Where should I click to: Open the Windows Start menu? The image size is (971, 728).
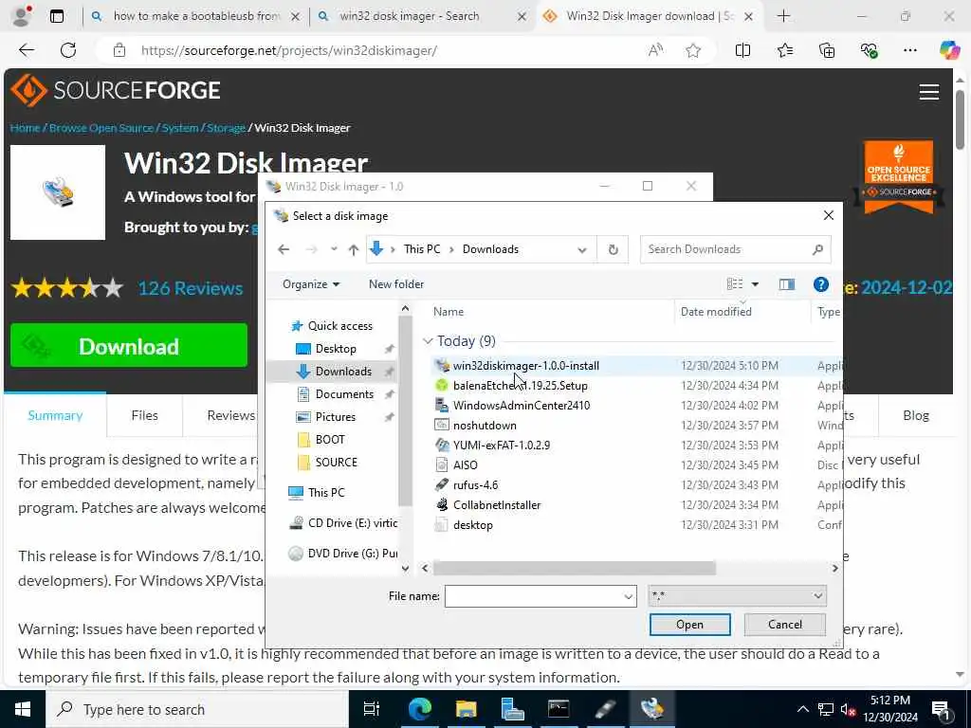coord(23,709)
